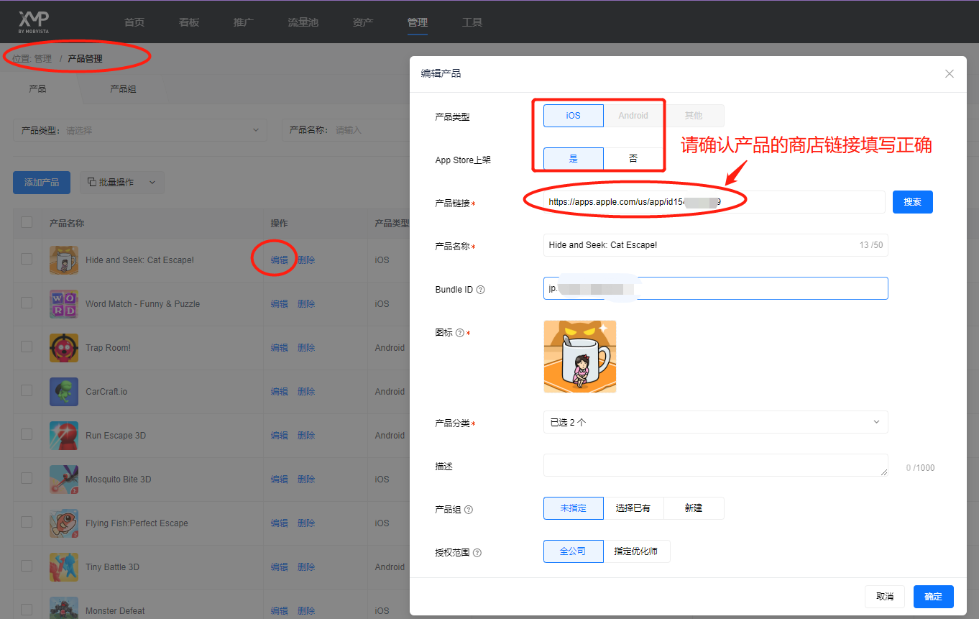Click the mug icon preview in the dialog
The height and width of the screenshot is (619, 979).
[579, 356]
